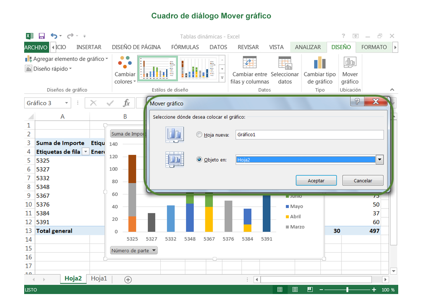Open the Cambiar colores palette
Image resolution: width=422 pixels, height=299 pixels.
tap(125, 70)
